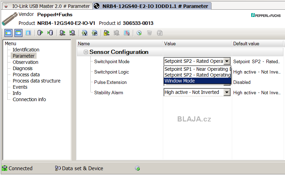Click the Setpoint SP2 - Rated default value cell
The image size is (285, 175).
coord(256,61)
